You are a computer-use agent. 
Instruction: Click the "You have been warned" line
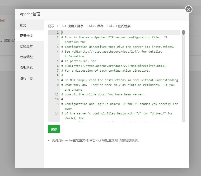pos(103,94)
